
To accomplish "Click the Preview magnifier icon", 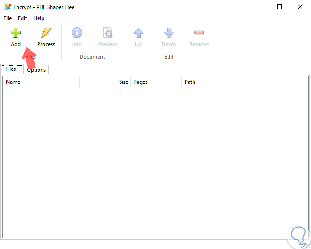I will point(108,33).
